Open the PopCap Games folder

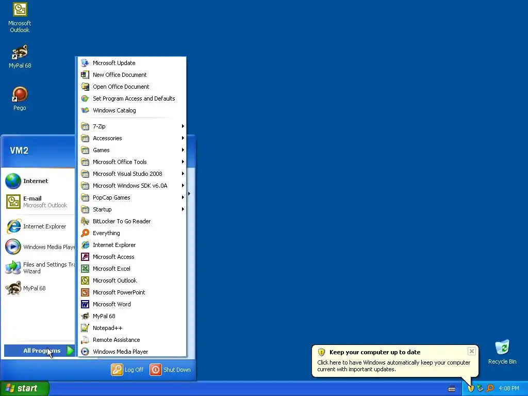[x=132, y=197]
